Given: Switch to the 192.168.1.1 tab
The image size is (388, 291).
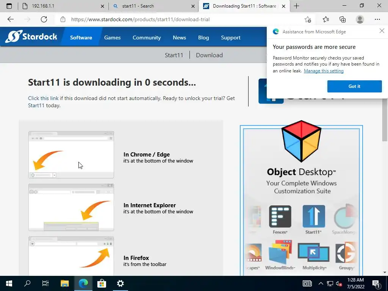Looking at the screenshot, I should 63,6.
